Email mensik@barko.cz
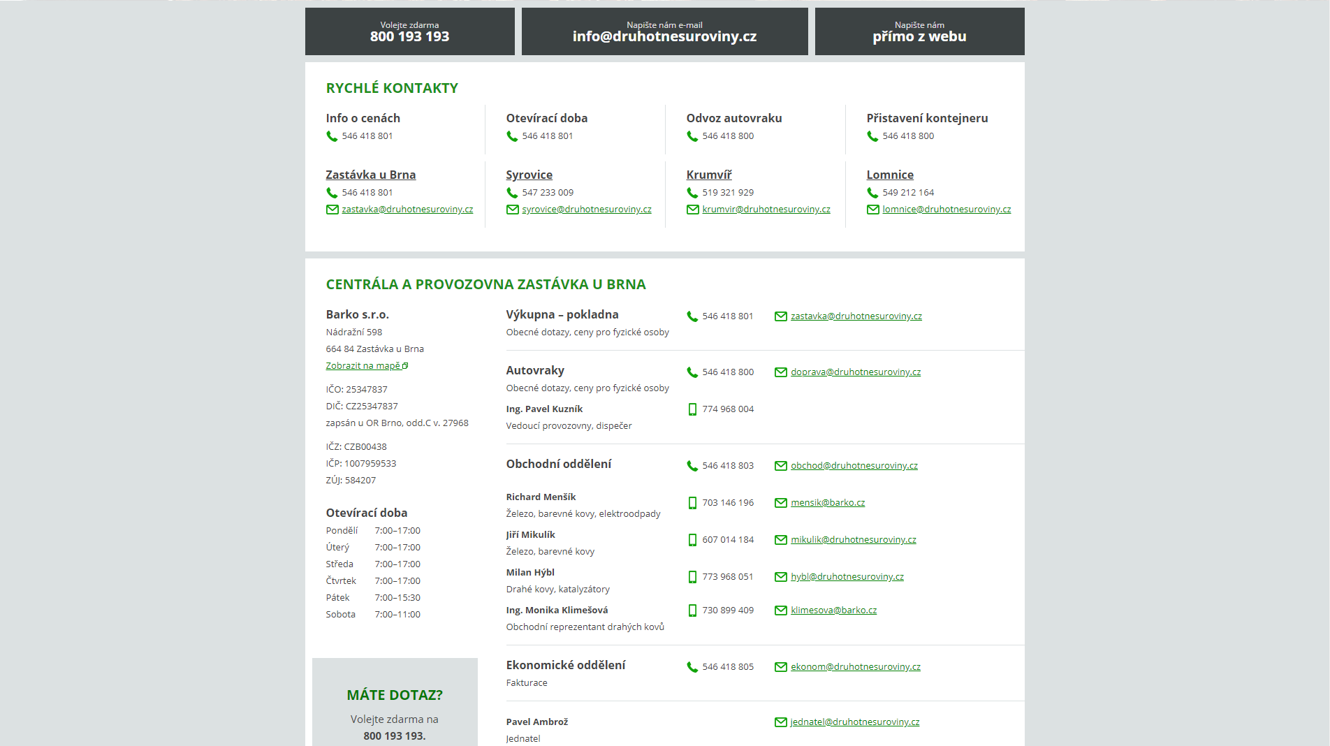1330x746 pixels. [x=828, y=502]
